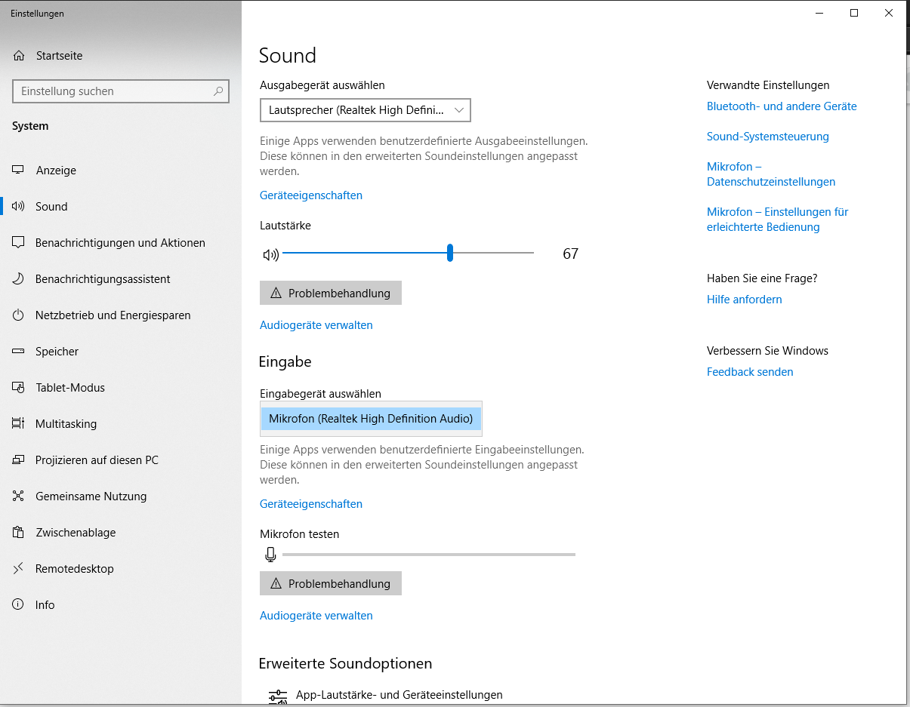Image resolution: width=910 pixels, height=707 pixels.
Task: Click the home icon next to Startseite
Action: 19,56
